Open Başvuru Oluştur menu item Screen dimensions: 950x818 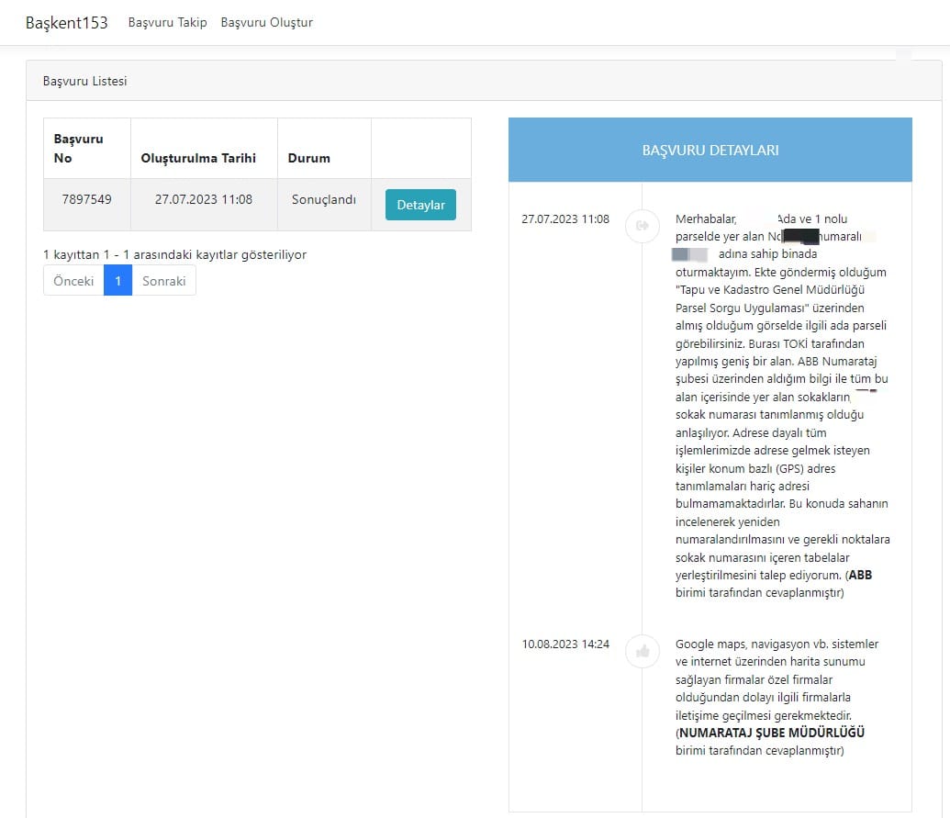coord(266,22)
